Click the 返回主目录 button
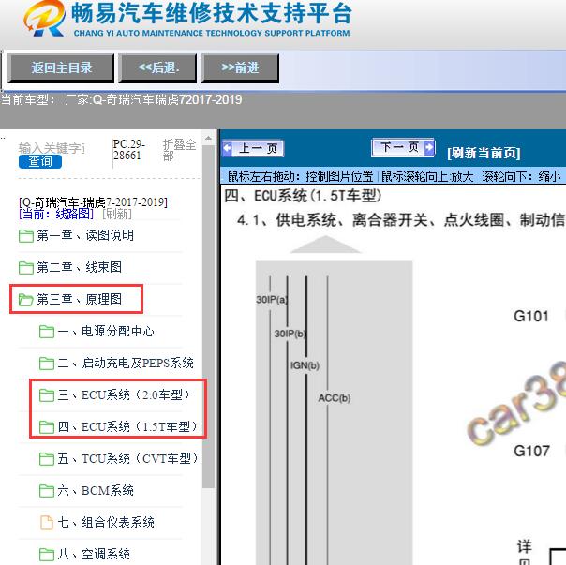 coord(61,68)
